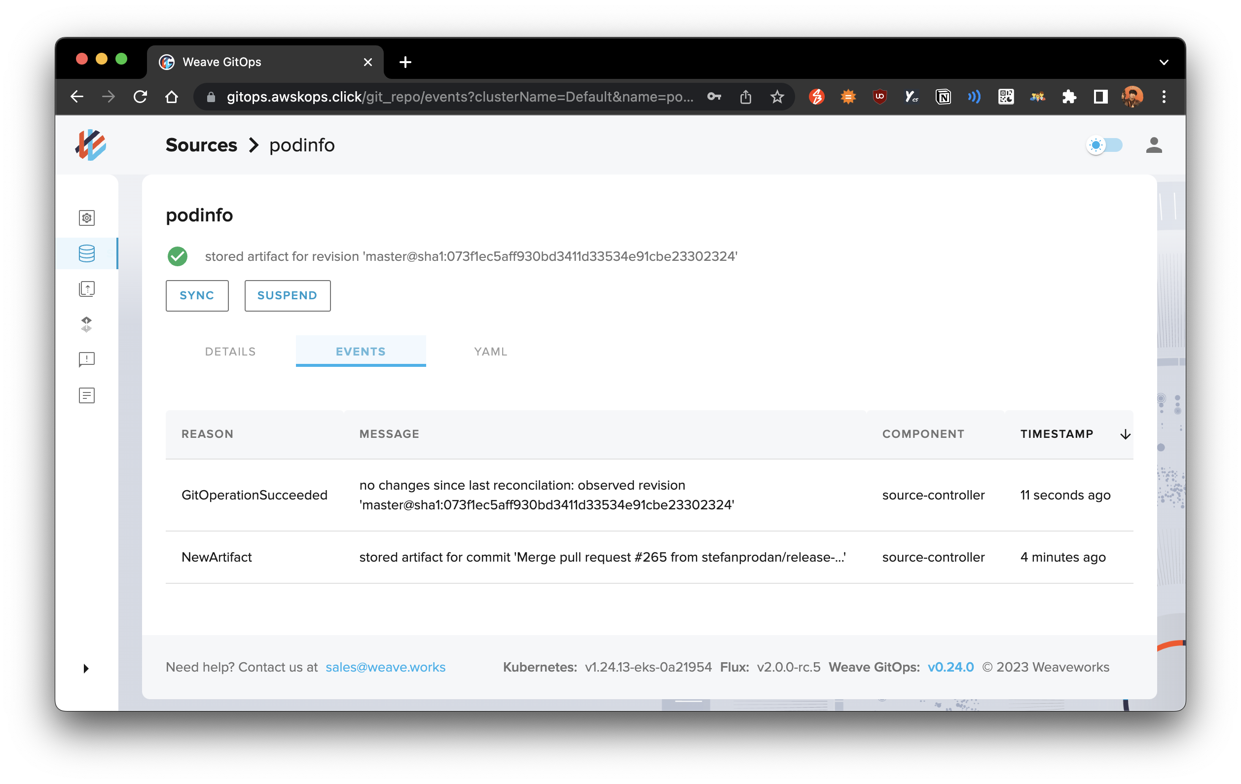Open the Notion extension icon

(x=943, y=97)
